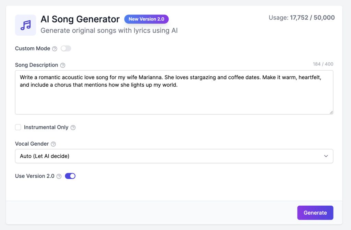Click the 184 / 400 character counter
The width and height of the screenshot is (351, 230).
[x=323, y=64]
